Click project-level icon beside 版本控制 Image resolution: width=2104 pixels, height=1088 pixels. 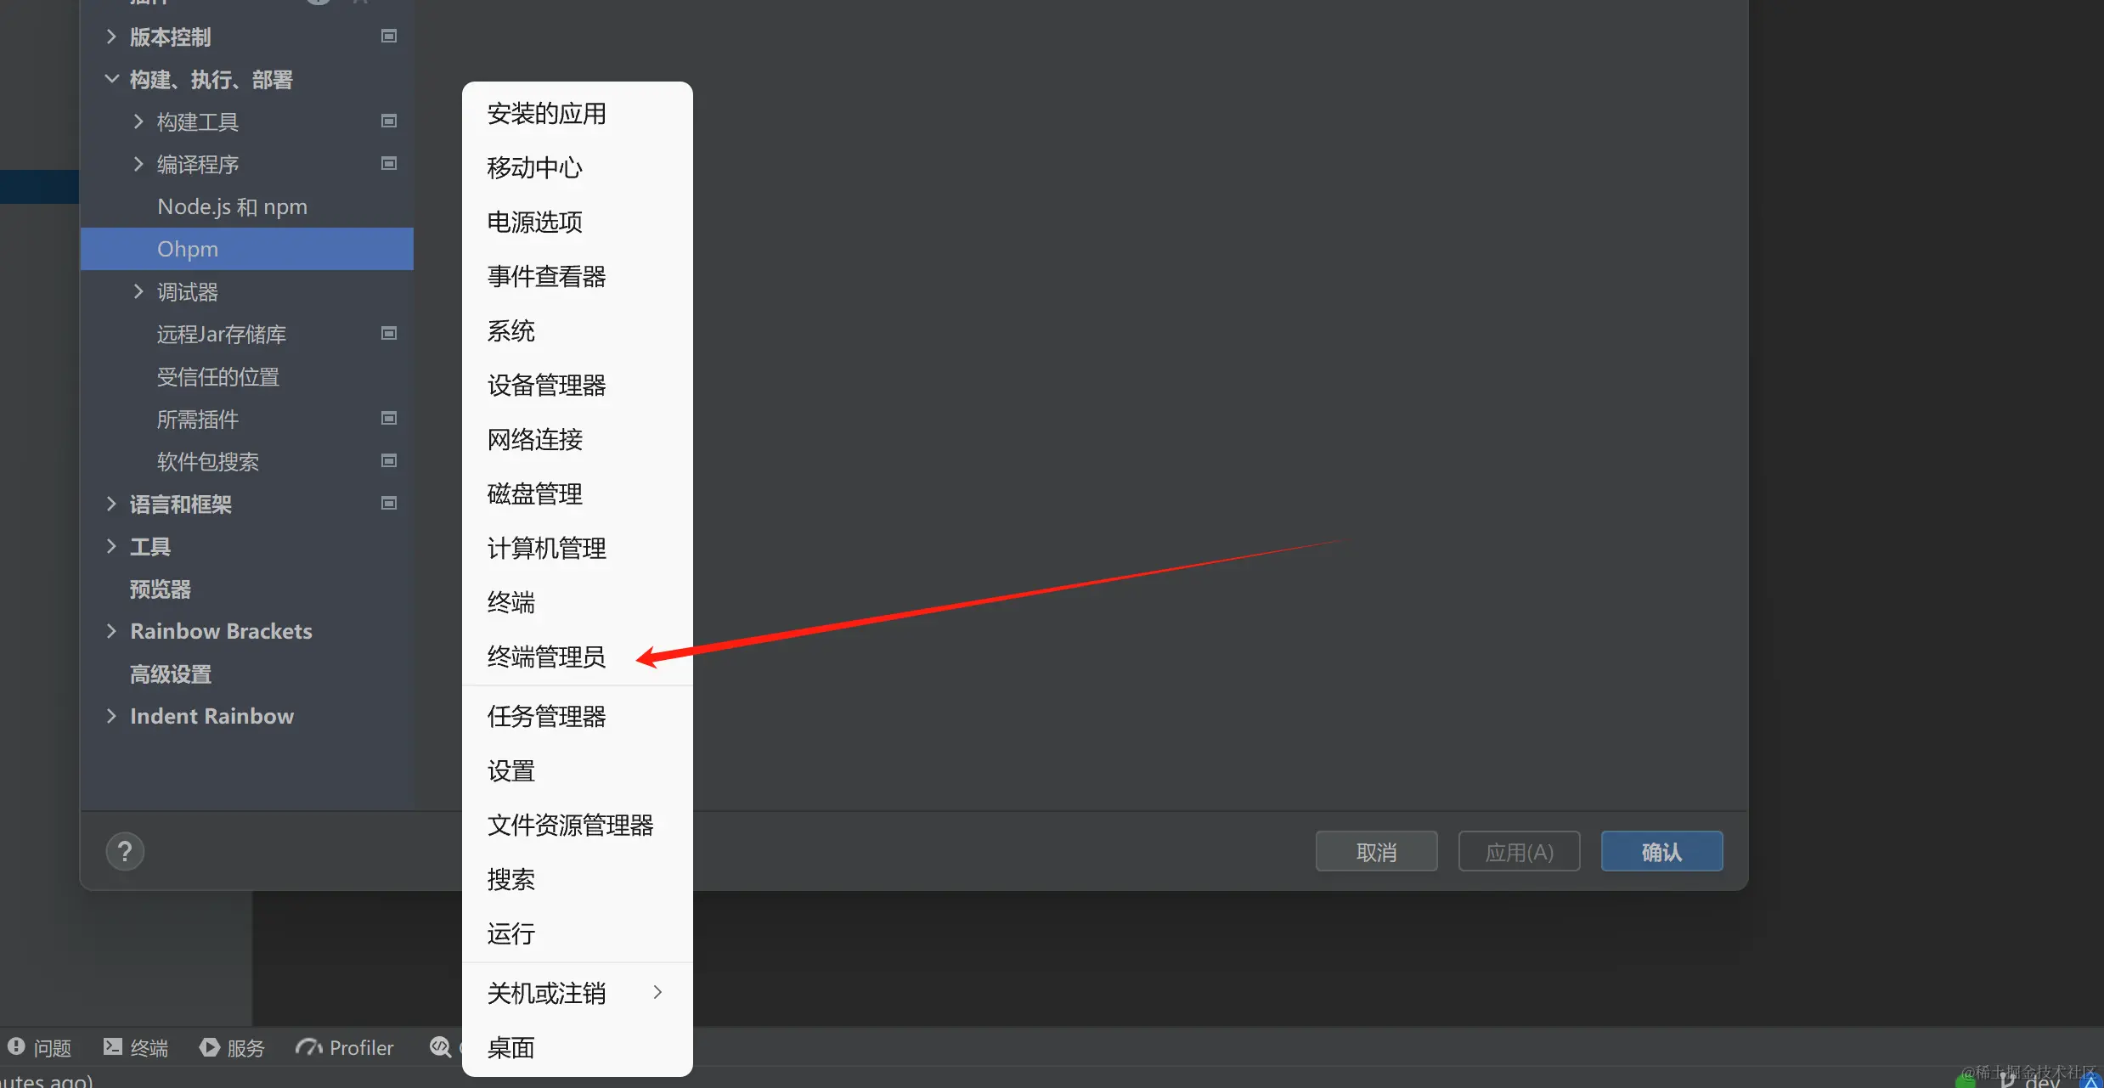[389, 37]
